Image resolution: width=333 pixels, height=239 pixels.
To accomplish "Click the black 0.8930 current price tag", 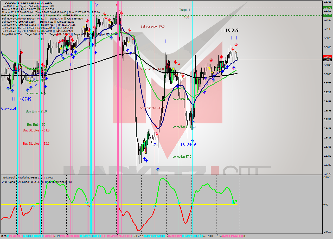I will coord(327,60).
